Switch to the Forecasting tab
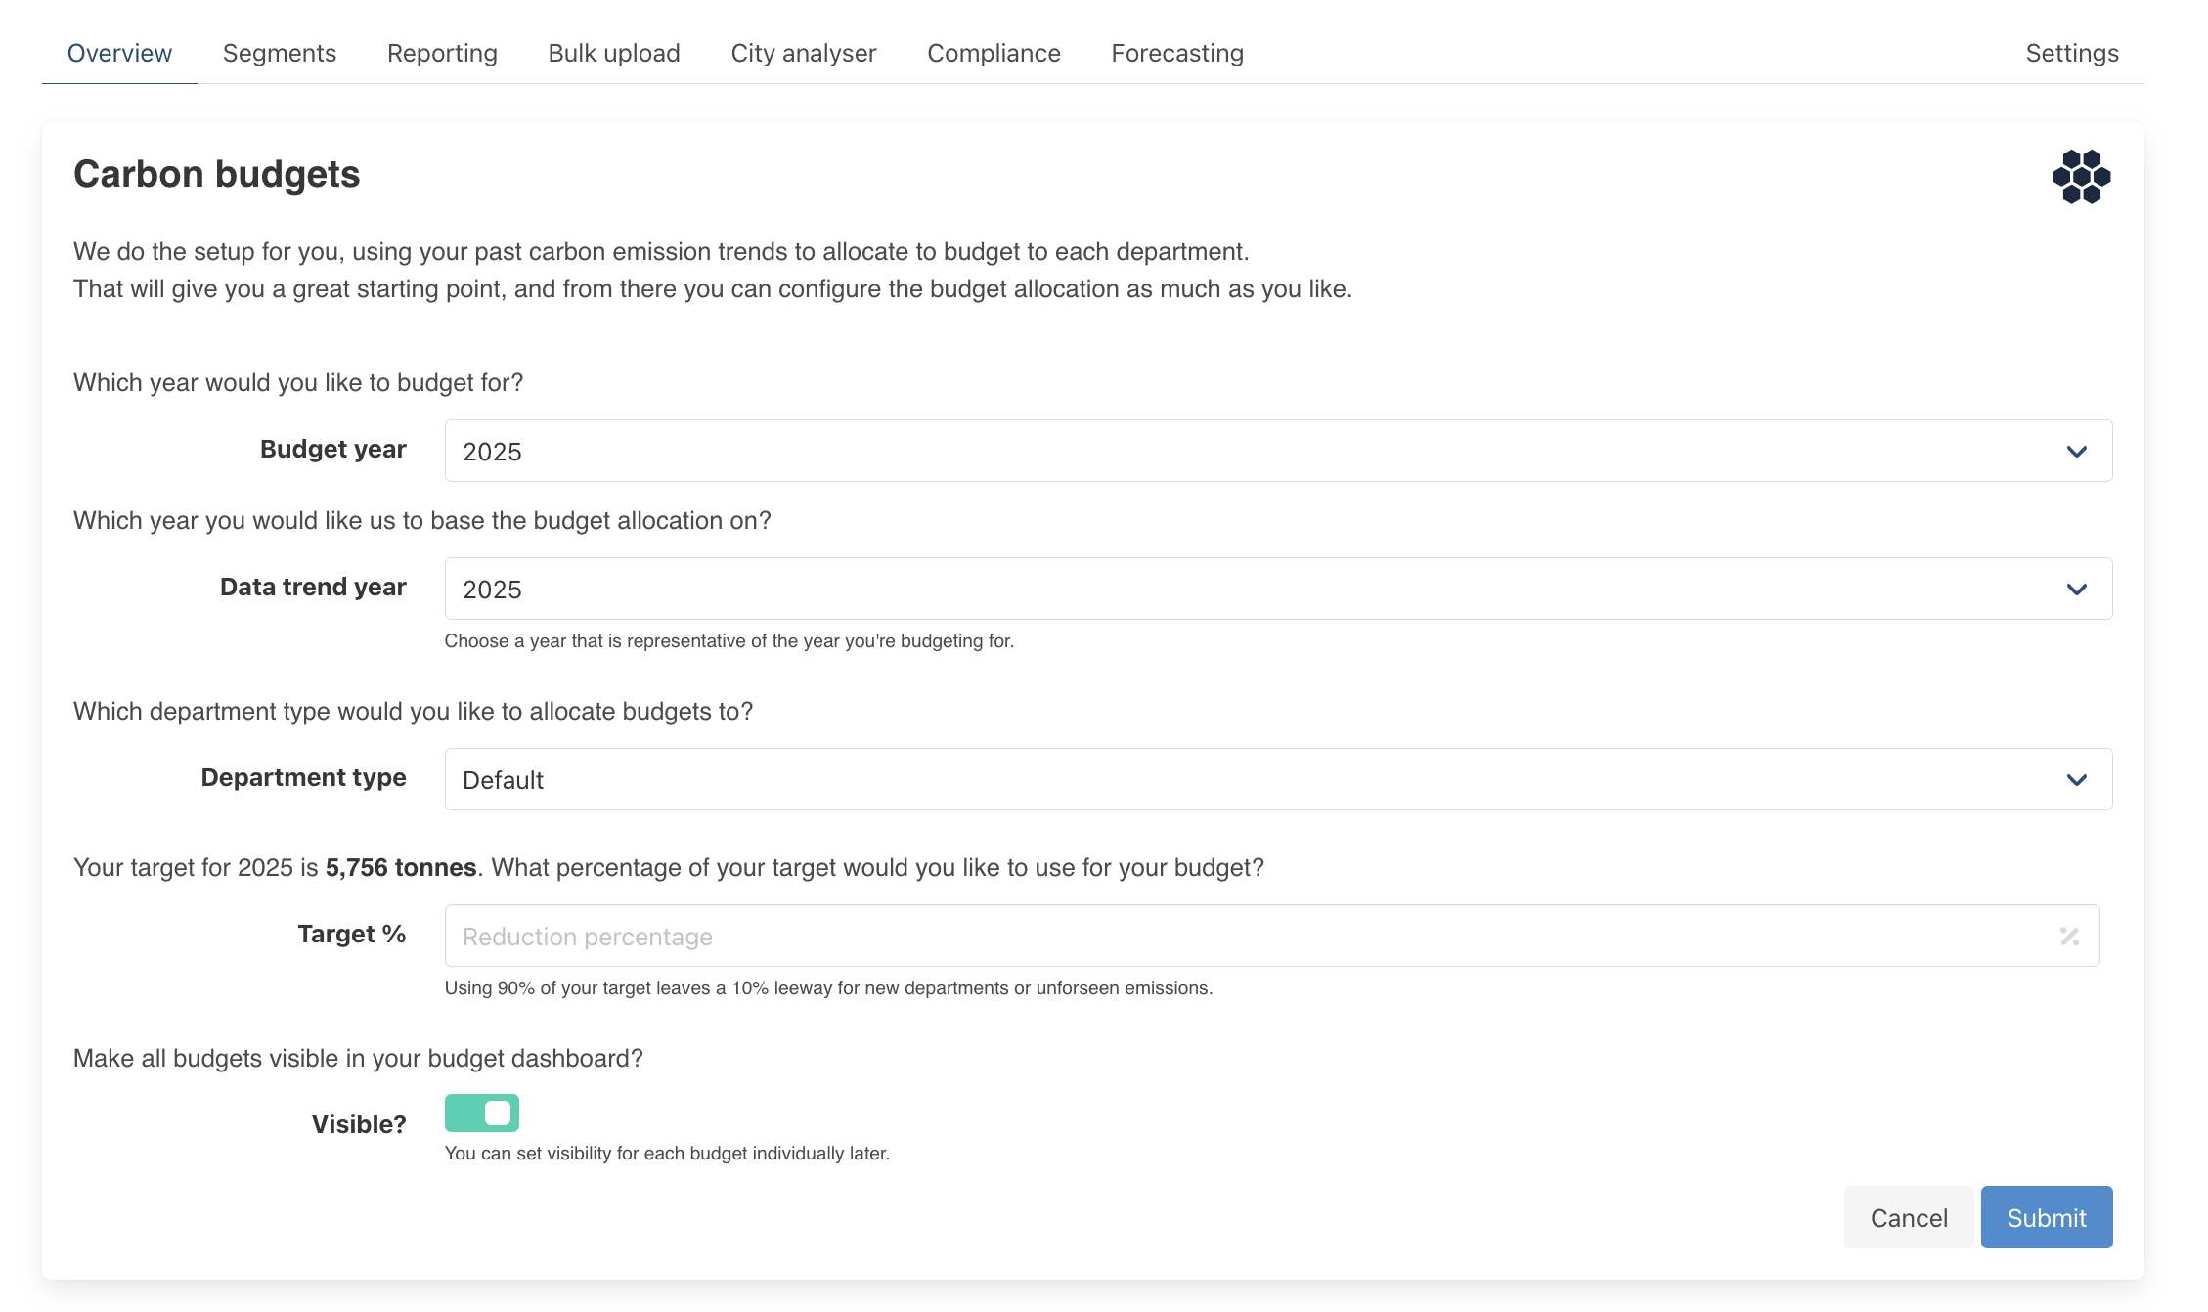This screenshot has height=1312, width=2208. pyautogui.click(x=1176, y=53)
